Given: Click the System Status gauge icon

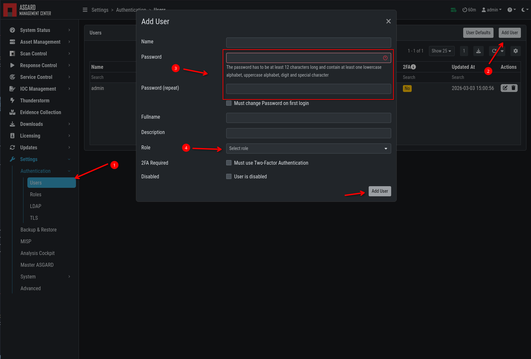Looking at the screenshot, I should (x=12, y=30).
